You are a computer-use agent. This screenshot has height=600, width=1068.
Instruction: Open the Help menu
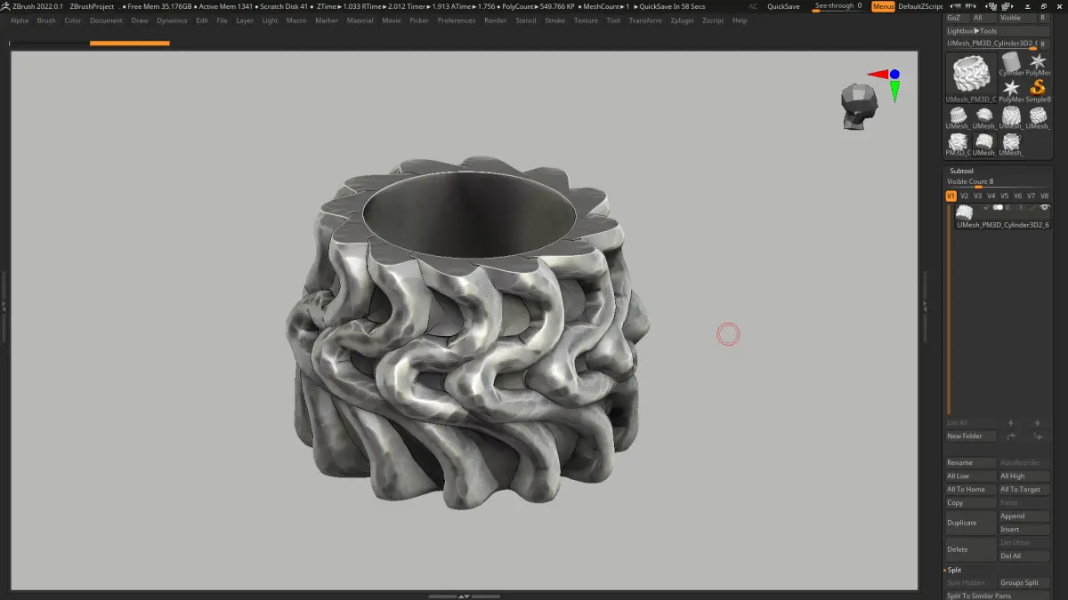click(740, 20)
